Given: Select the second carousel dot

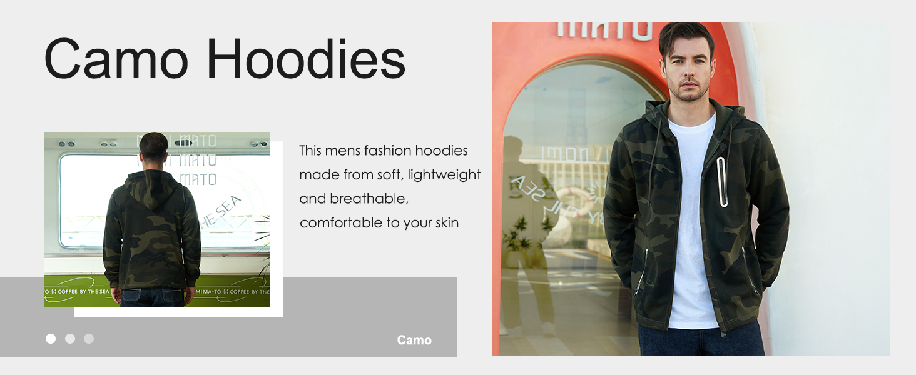Looking at the screenshot, I should click(x=70, y=339).
